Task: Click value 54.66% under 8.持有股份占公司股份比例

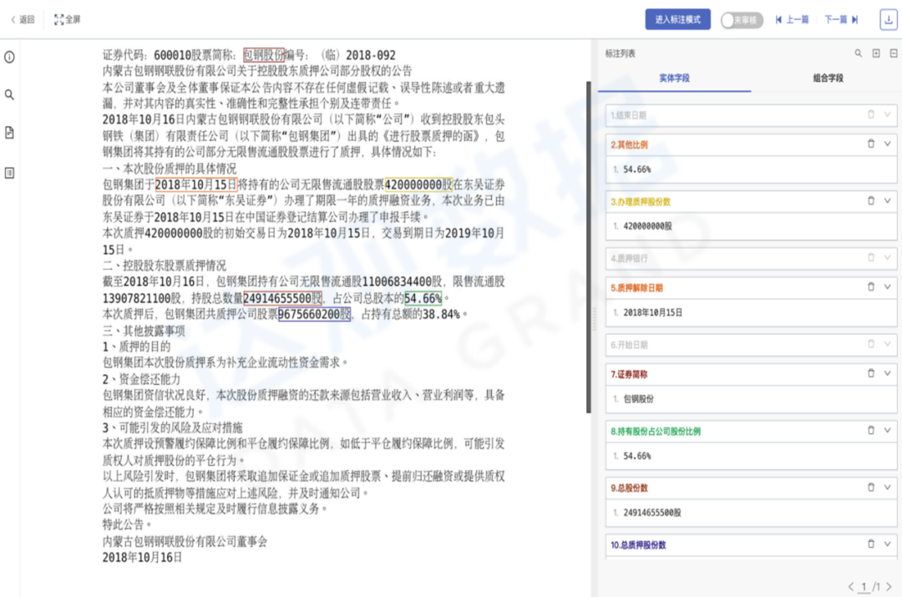Action: (x=636, y=456)
